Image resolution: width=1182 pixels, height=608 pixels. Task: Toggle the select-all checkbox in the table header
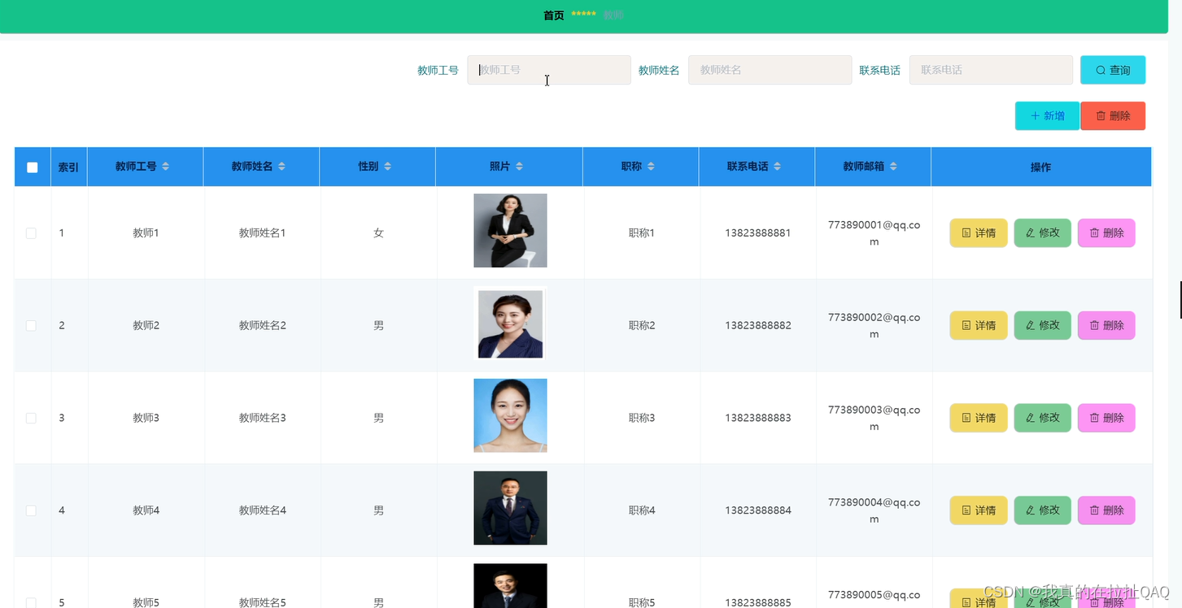32,167
